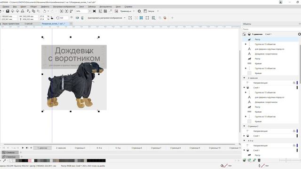Collapse the 4: 4 м page node
Screen dimensions: 301x169
(244, 141)
